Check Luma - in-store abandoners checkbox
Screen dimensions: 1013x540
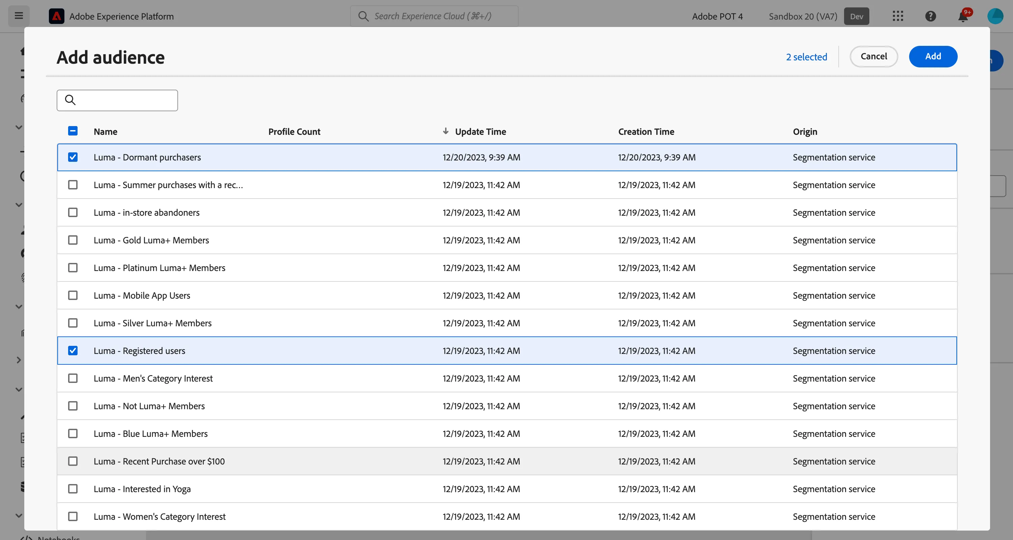[x=73, y=212]
